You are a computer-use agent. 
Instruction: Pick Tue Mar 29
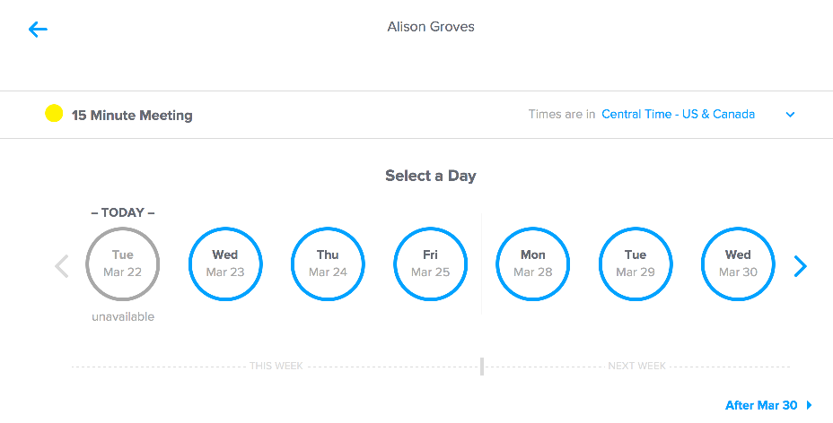(x=636, y=264)
